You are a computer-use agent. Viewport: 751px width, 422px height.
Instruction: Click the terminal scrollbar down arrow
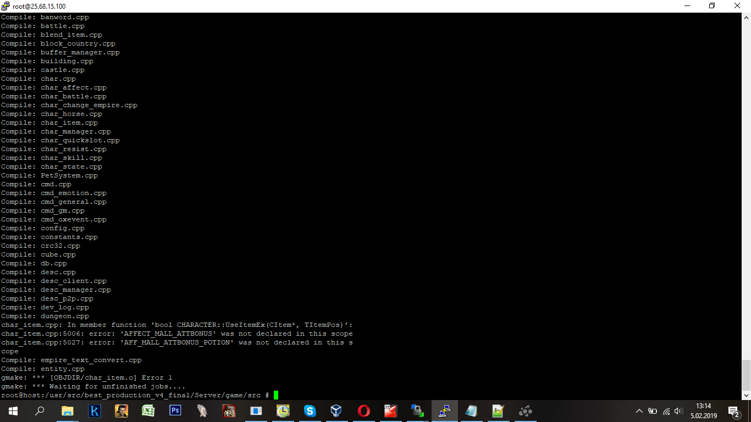coord(746,395)
